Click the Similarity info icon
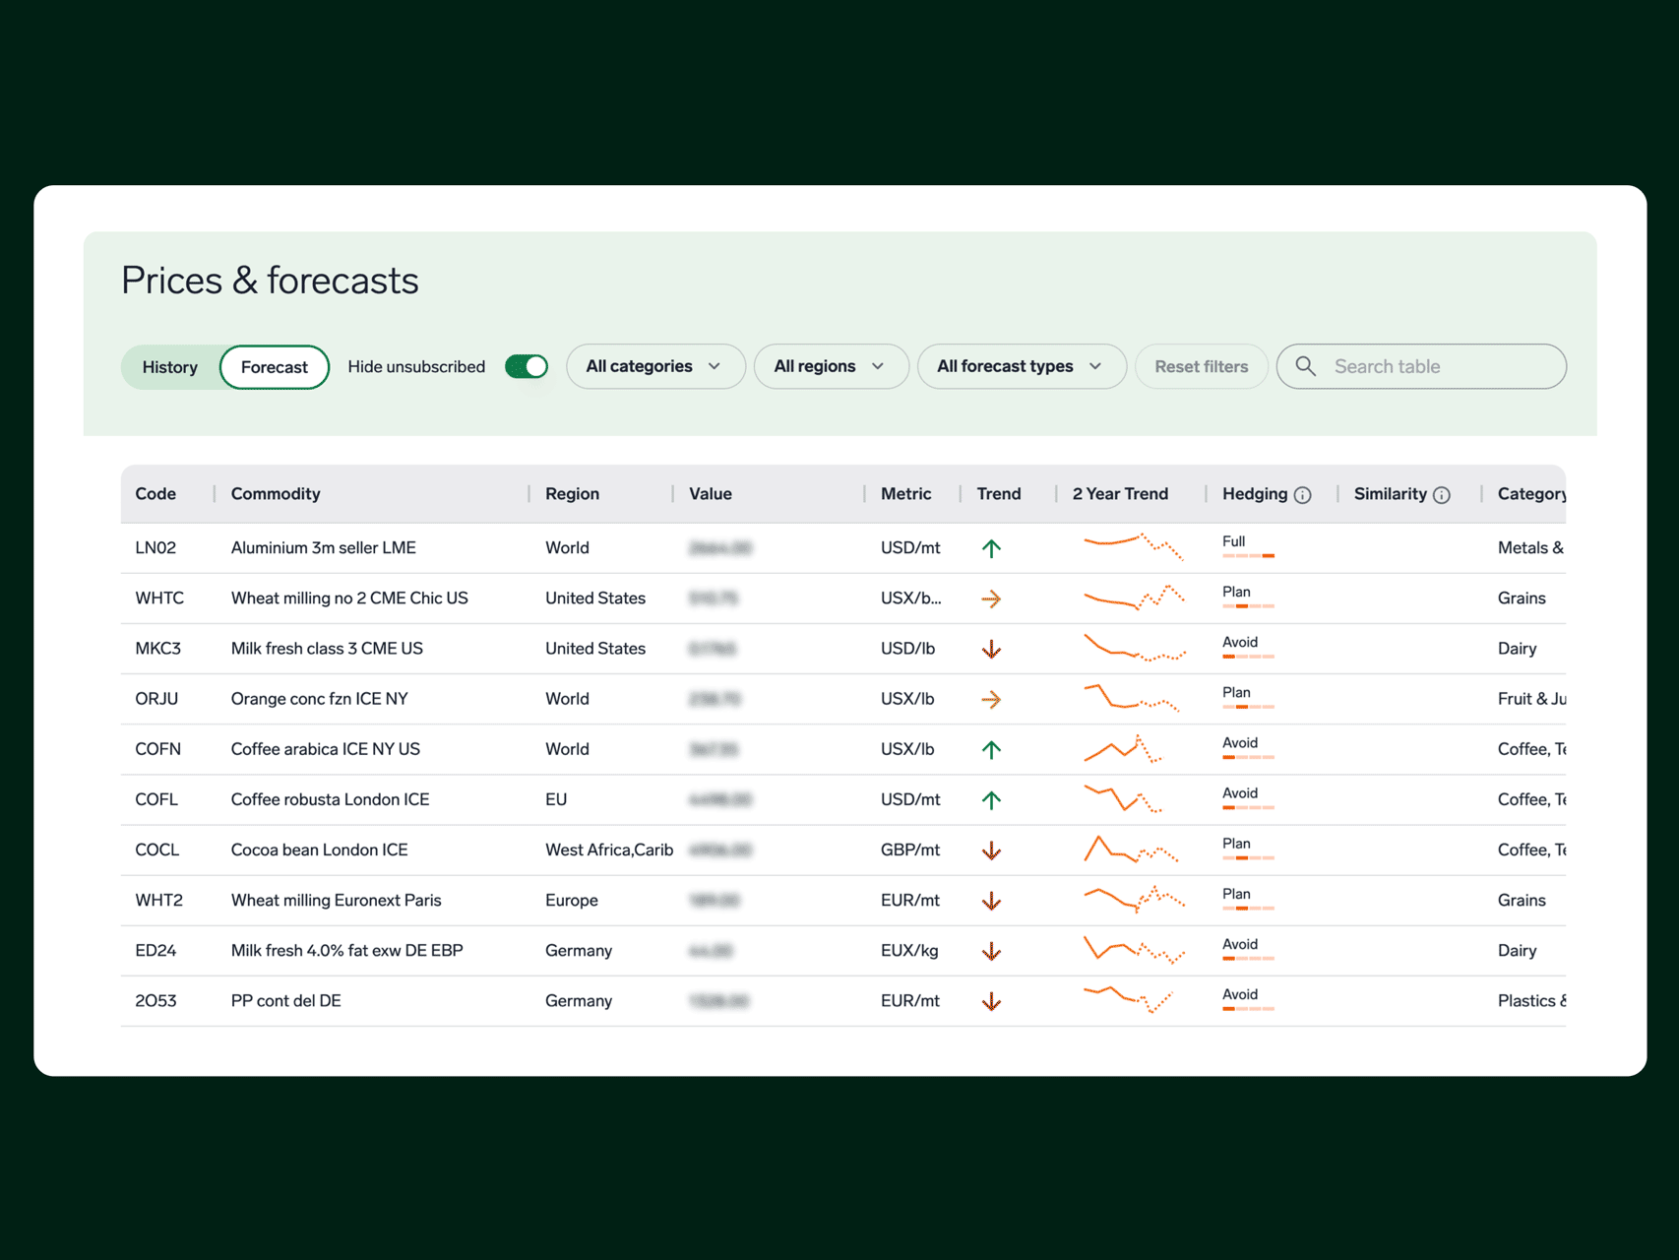Viewport: 1679px width, 1260px height. (1441, 495)
